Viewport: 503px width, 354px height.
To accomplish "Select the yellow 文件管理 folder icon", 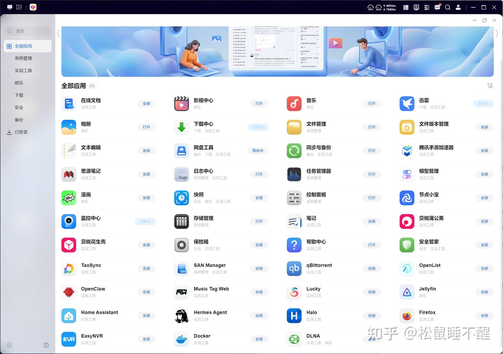I will (x=294, y=127).
